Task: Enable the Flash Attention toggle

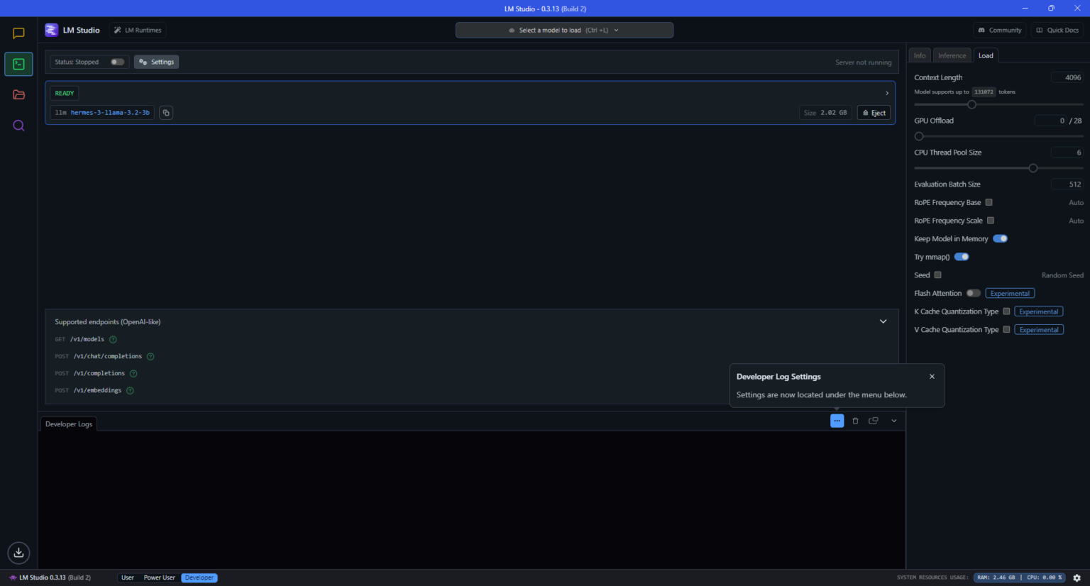Action: click(973, 293)
